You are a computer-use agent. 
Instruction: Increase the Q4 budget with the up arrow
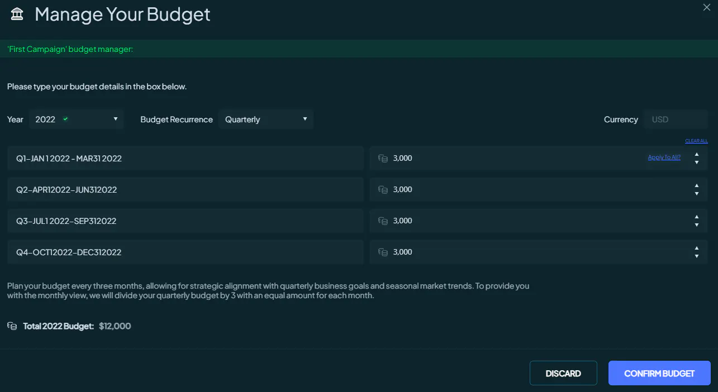coord(697,248)
